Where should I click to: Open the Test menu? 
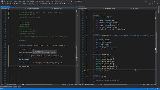pos(28,1)
